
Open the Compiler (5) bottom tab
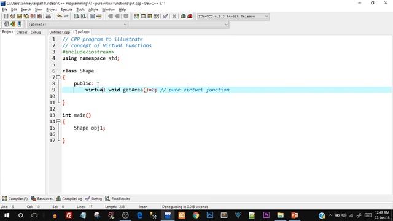click(15, 199)
